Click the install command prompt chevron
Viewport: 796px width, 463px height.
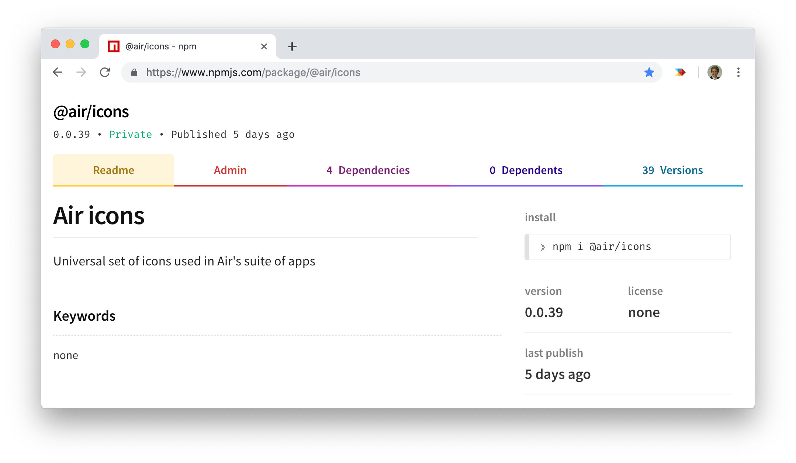click(x=543, y=247)
